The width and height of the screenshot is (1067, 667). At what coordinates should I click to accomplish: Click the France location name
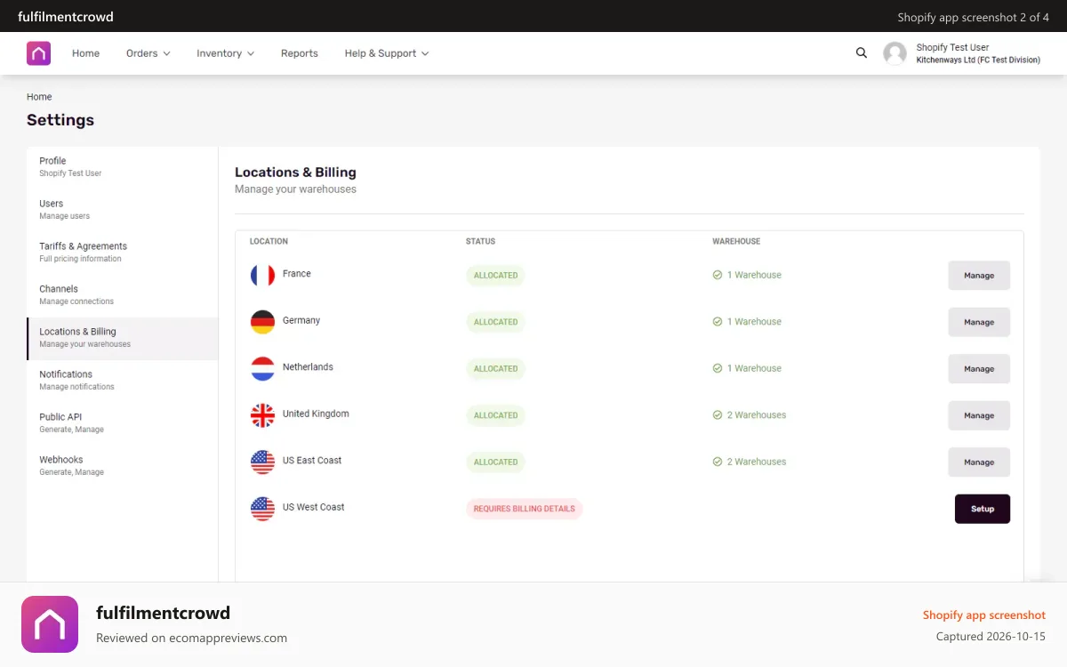point(297,274)
